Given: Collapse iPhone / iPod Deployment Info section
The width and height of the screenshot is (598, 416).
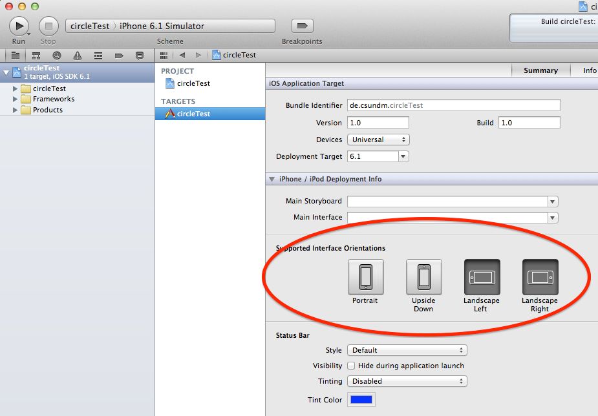Looking at the screenshot, I should pyautogui.click(x=272, y=179).
